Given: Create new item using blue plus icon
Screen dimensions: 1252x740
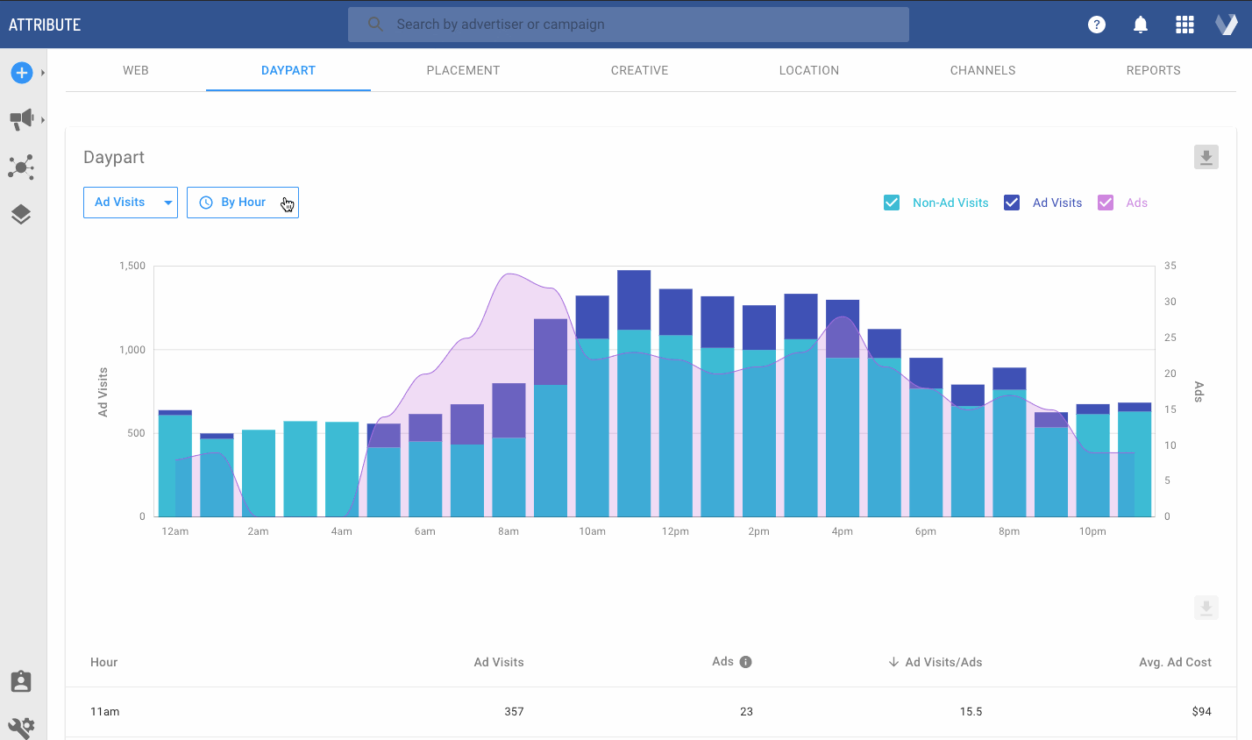Looking at the screenshot, I should (x=21, y=73).
